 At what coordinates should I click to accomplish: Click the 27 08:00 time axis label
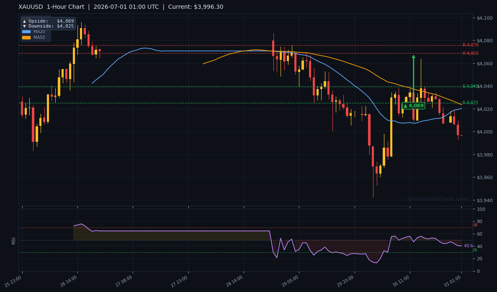click(124, 281)
